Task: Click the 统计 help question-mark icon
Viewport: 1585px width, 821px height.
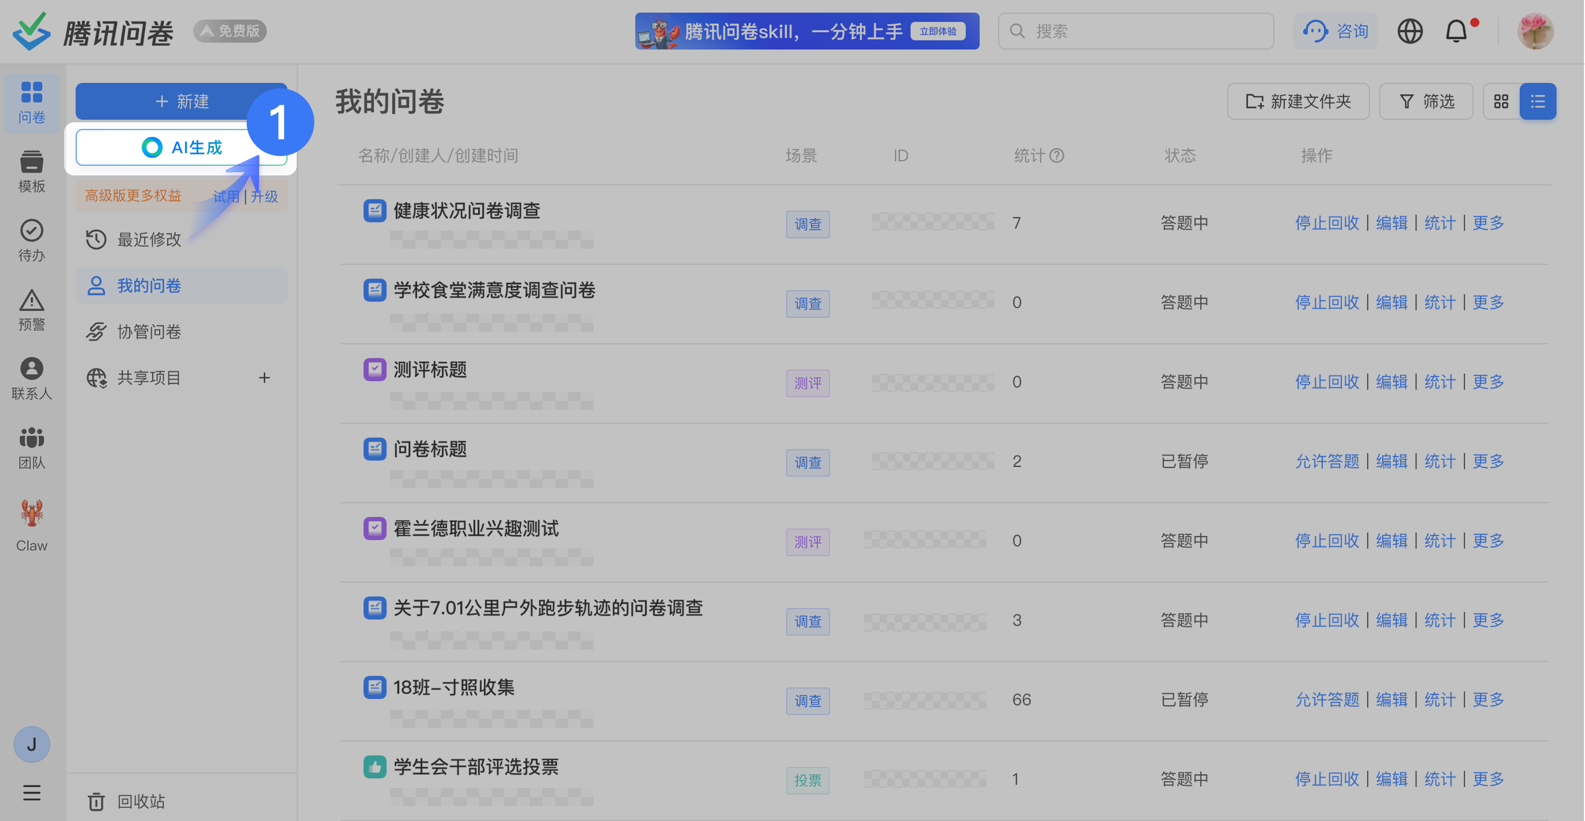Action: coord(1057,156)
